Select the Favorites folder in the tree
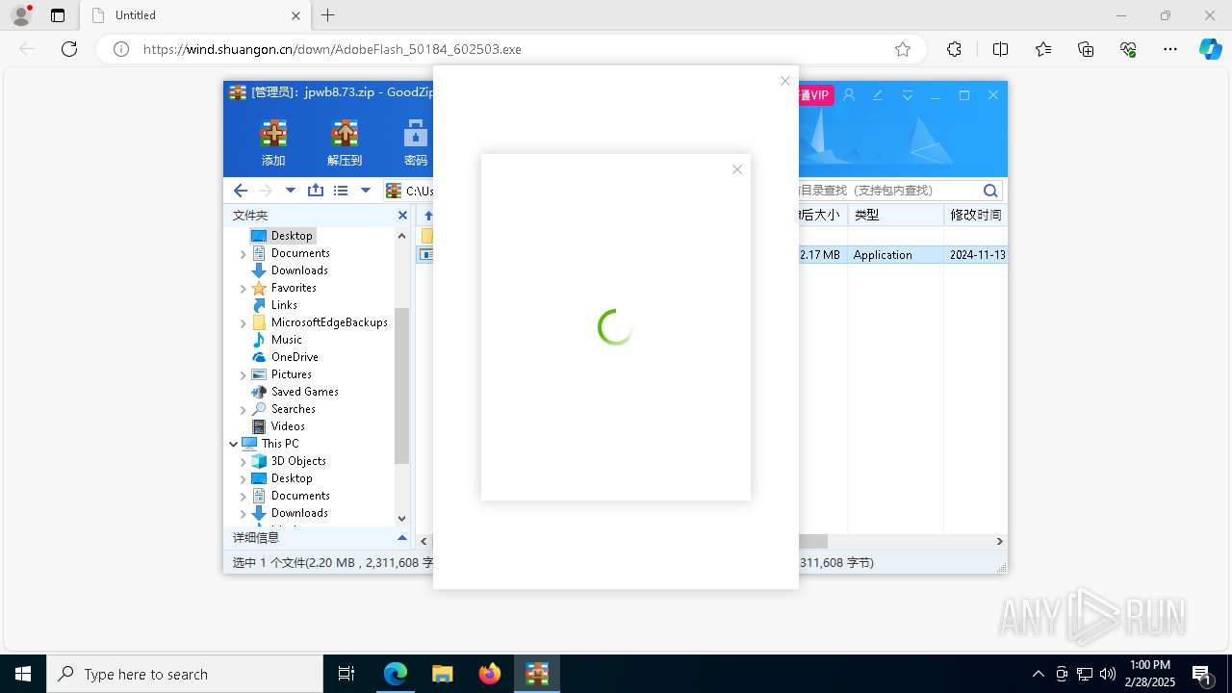 coord(294,288)
